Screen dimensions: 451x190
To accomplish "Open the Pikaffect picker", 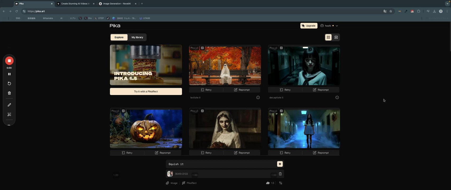I will click(x=189, y=183).
